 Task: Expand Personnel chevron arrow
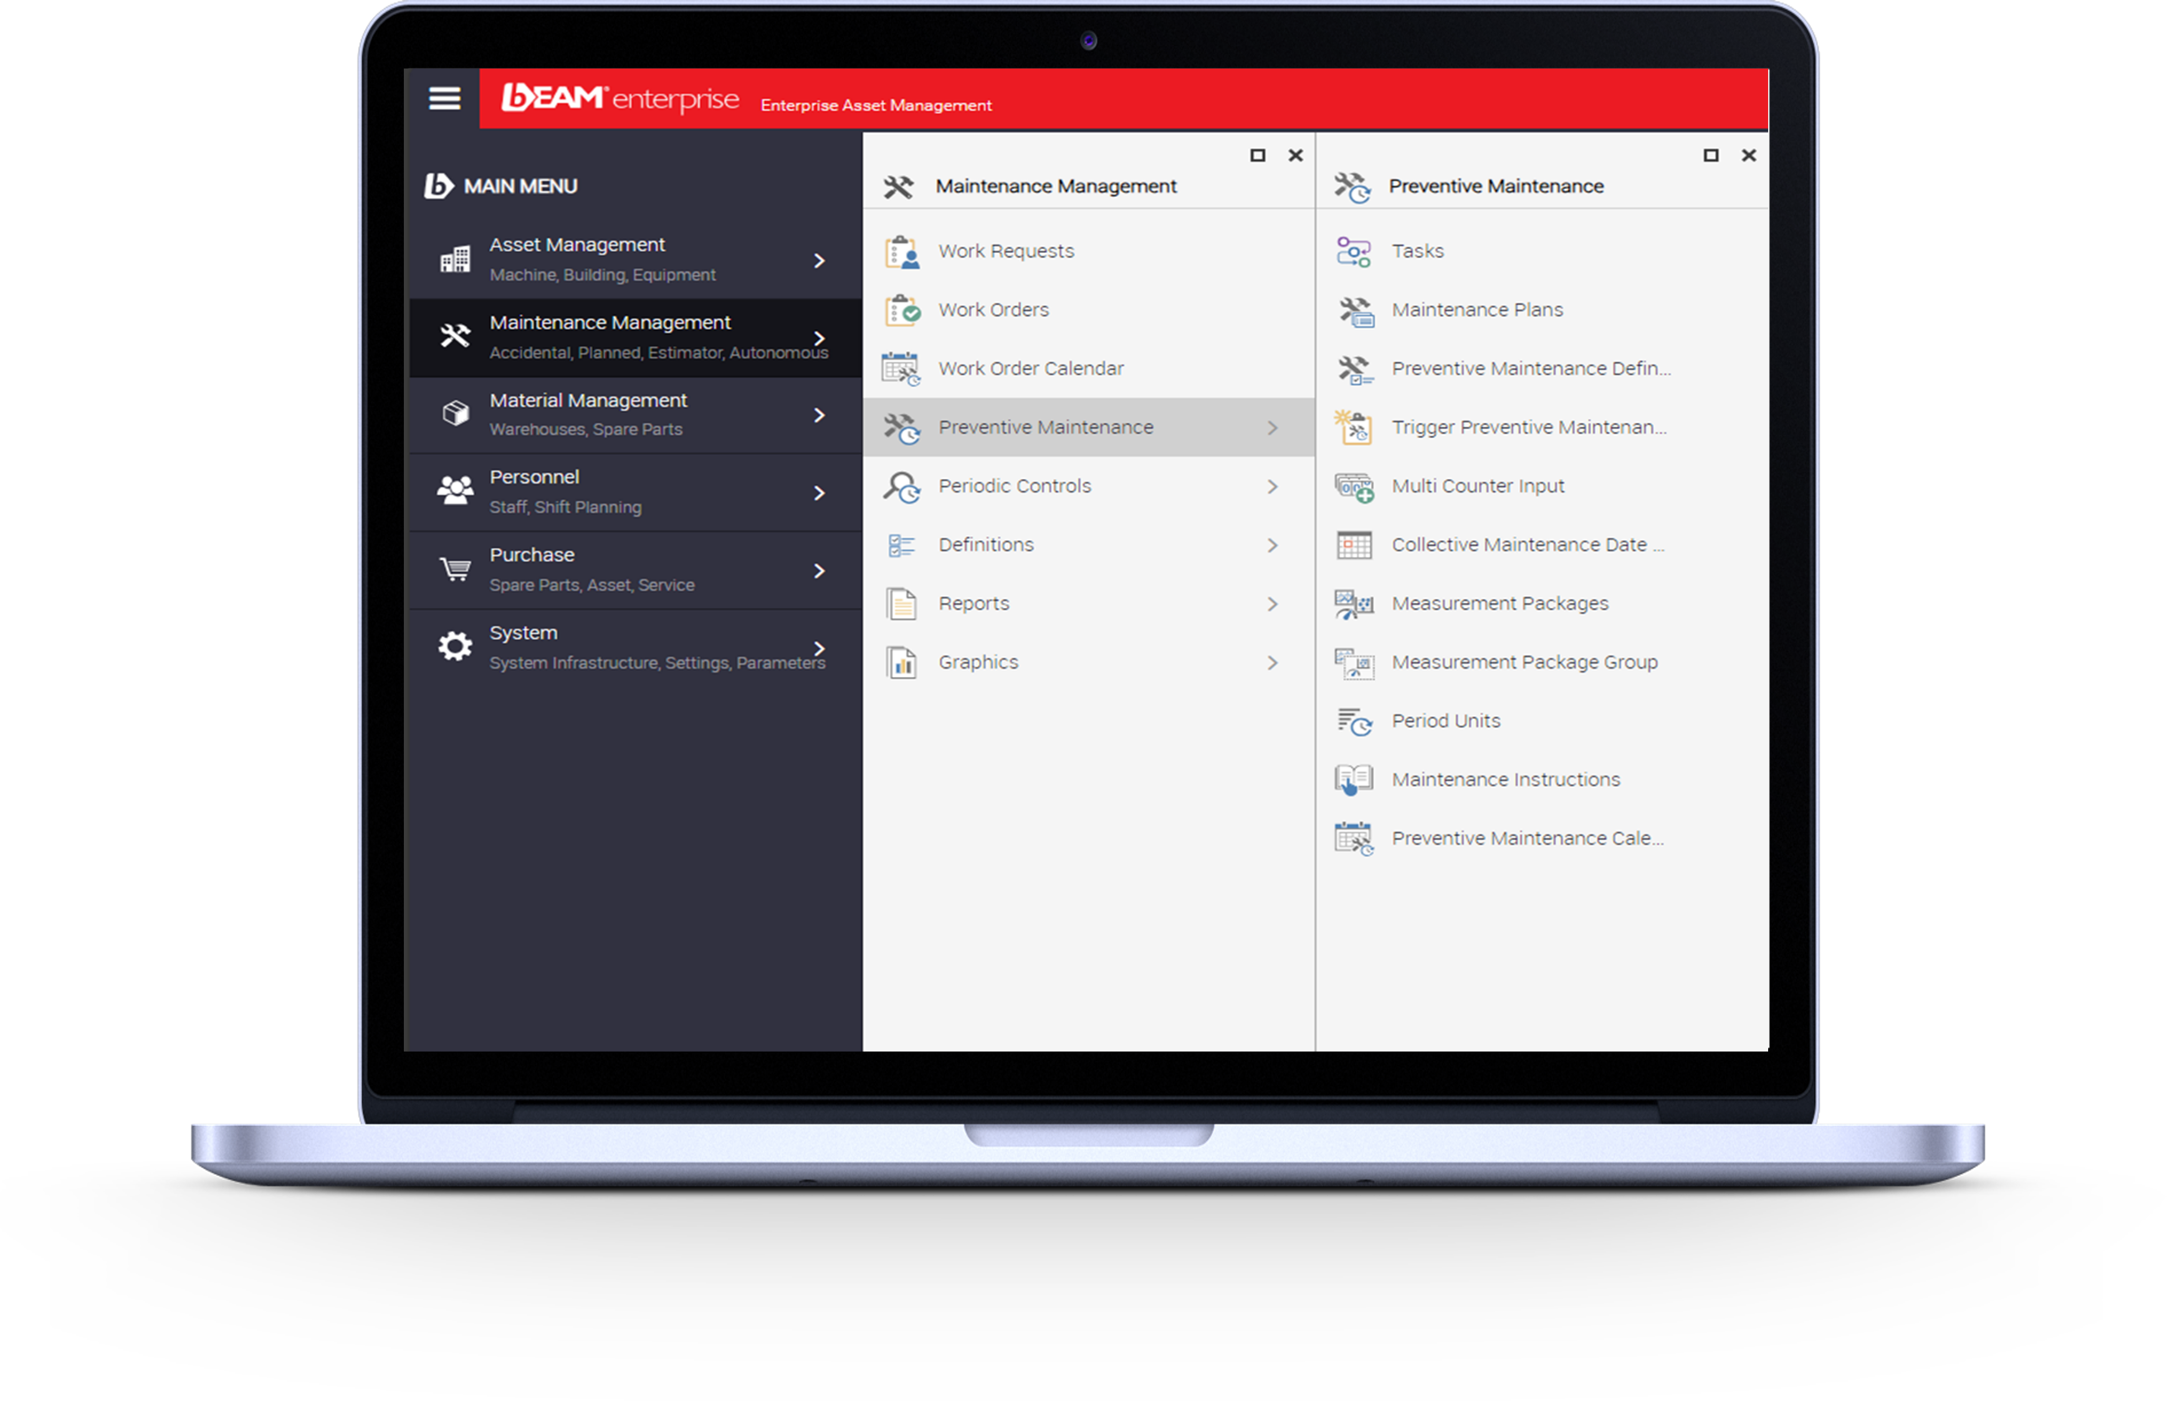[818, 493]
